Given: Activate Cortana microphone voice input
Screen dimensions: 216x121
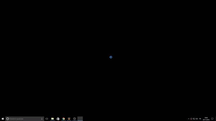Looking at the screenshot, I should (42, 119).
